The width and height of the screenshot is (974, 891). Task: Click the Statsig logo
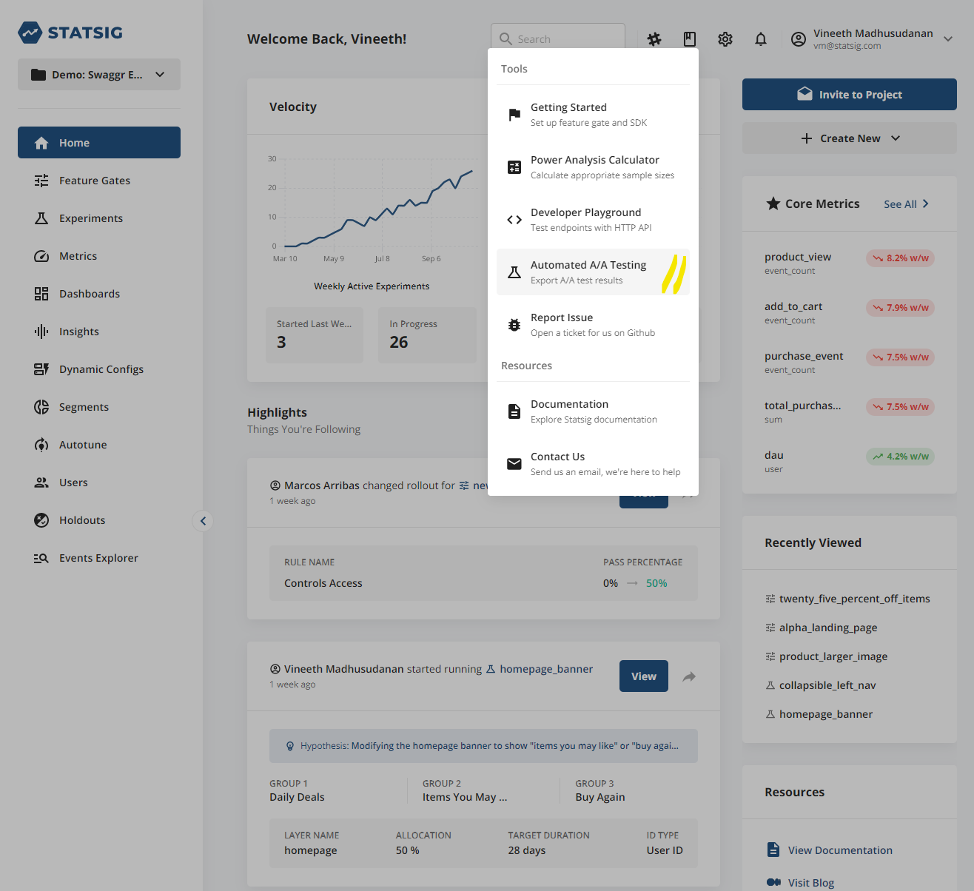point(70,33)
